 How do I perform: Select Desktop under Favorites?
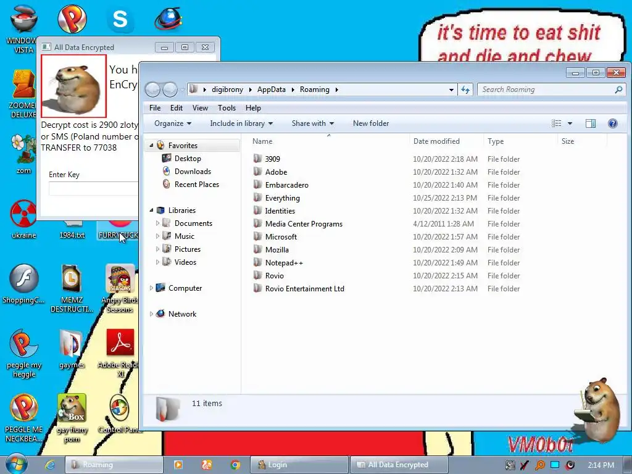coord(188,159)
